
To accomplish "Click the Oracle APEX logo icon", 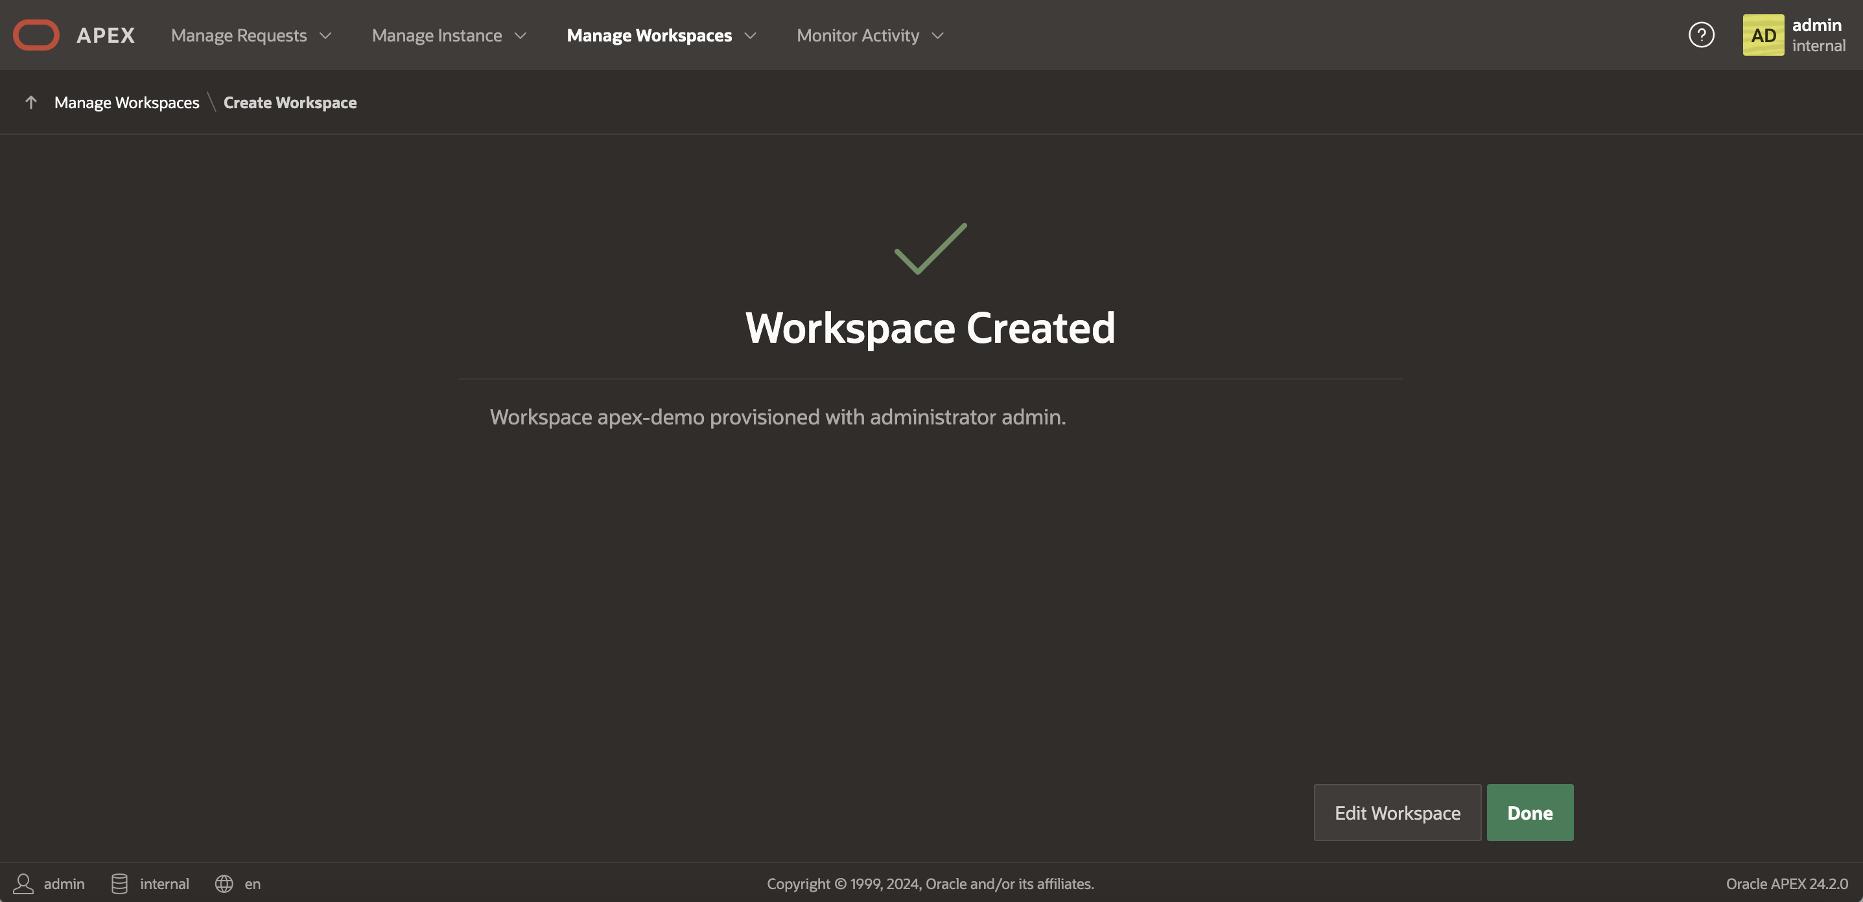I will tap(36, 35).
